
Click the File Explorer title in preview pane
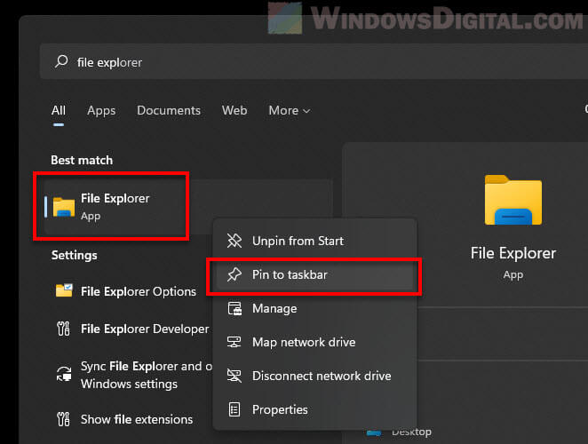point(513,253)
